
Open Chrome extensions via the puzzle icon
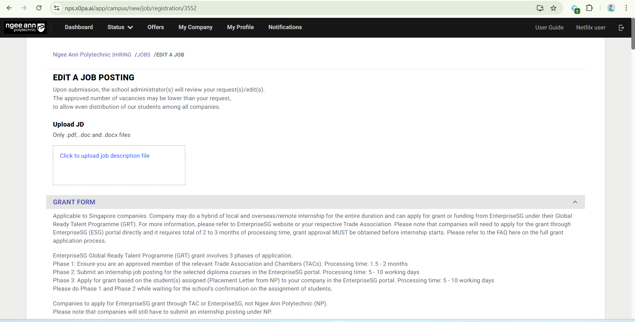coord(590,8)
